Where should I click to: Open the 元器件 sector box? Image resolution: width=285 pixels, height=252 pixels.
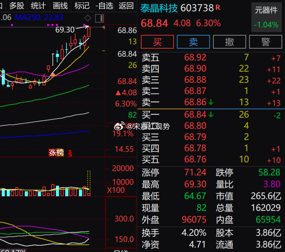tap(266, 17)
